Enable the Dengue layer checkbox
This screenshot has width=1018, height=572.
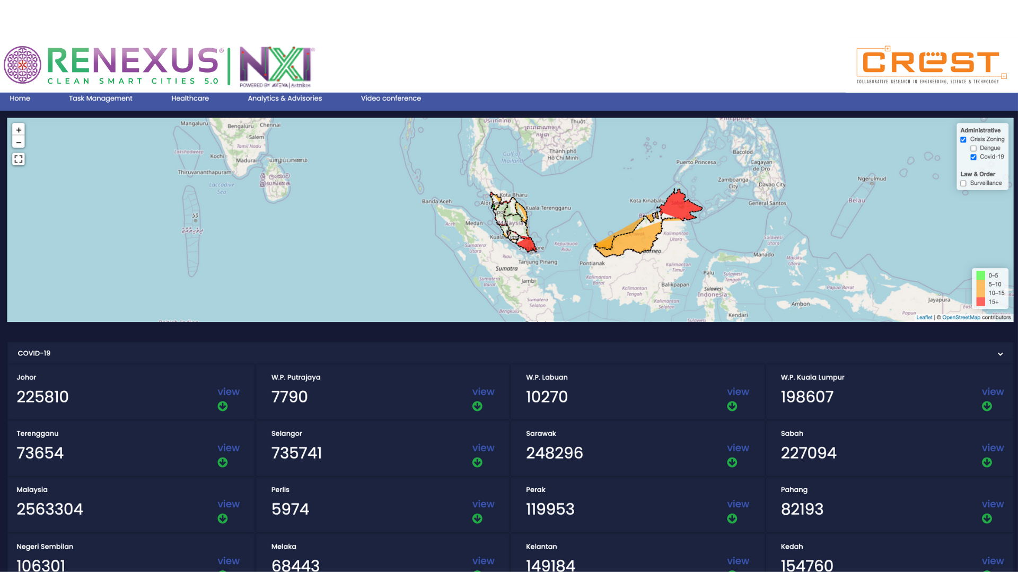click(x=973, y=149)
